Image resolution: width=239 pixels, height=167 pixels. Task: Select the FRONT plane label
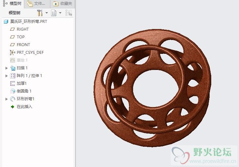[x=23, y=45]
